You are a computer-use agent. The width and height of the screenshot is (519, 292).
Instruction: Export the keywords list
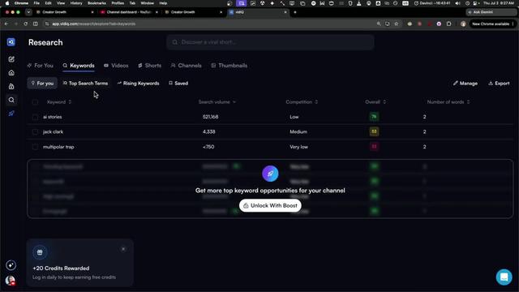click(x=499, y=84)
